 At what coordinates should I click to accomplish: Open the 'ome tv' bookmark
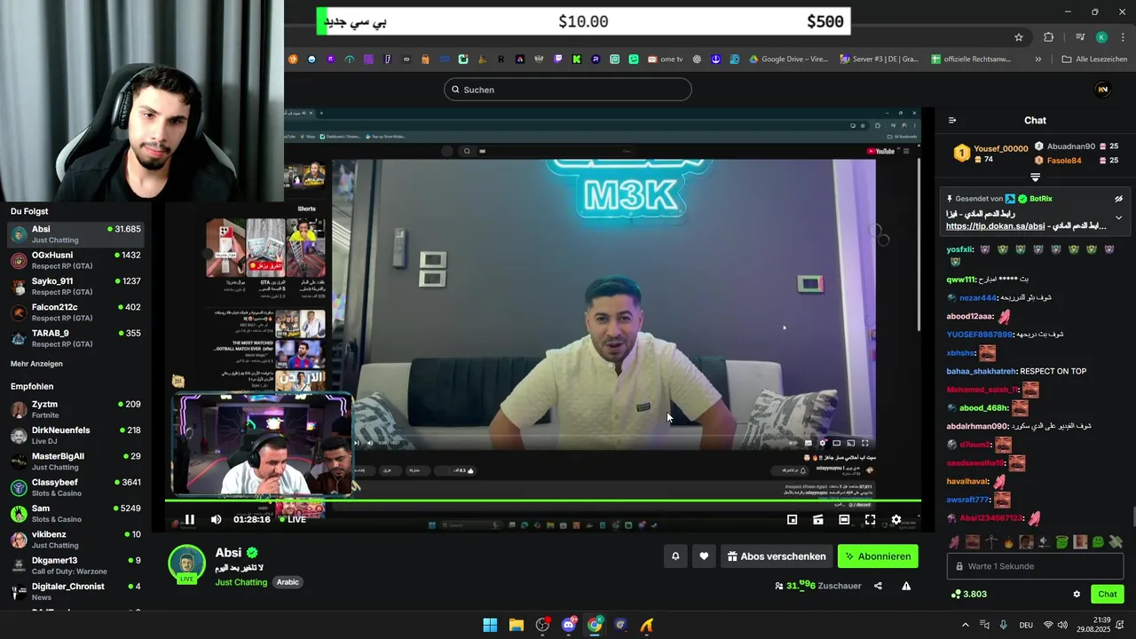pyautogui.click(x=666, y=59)
